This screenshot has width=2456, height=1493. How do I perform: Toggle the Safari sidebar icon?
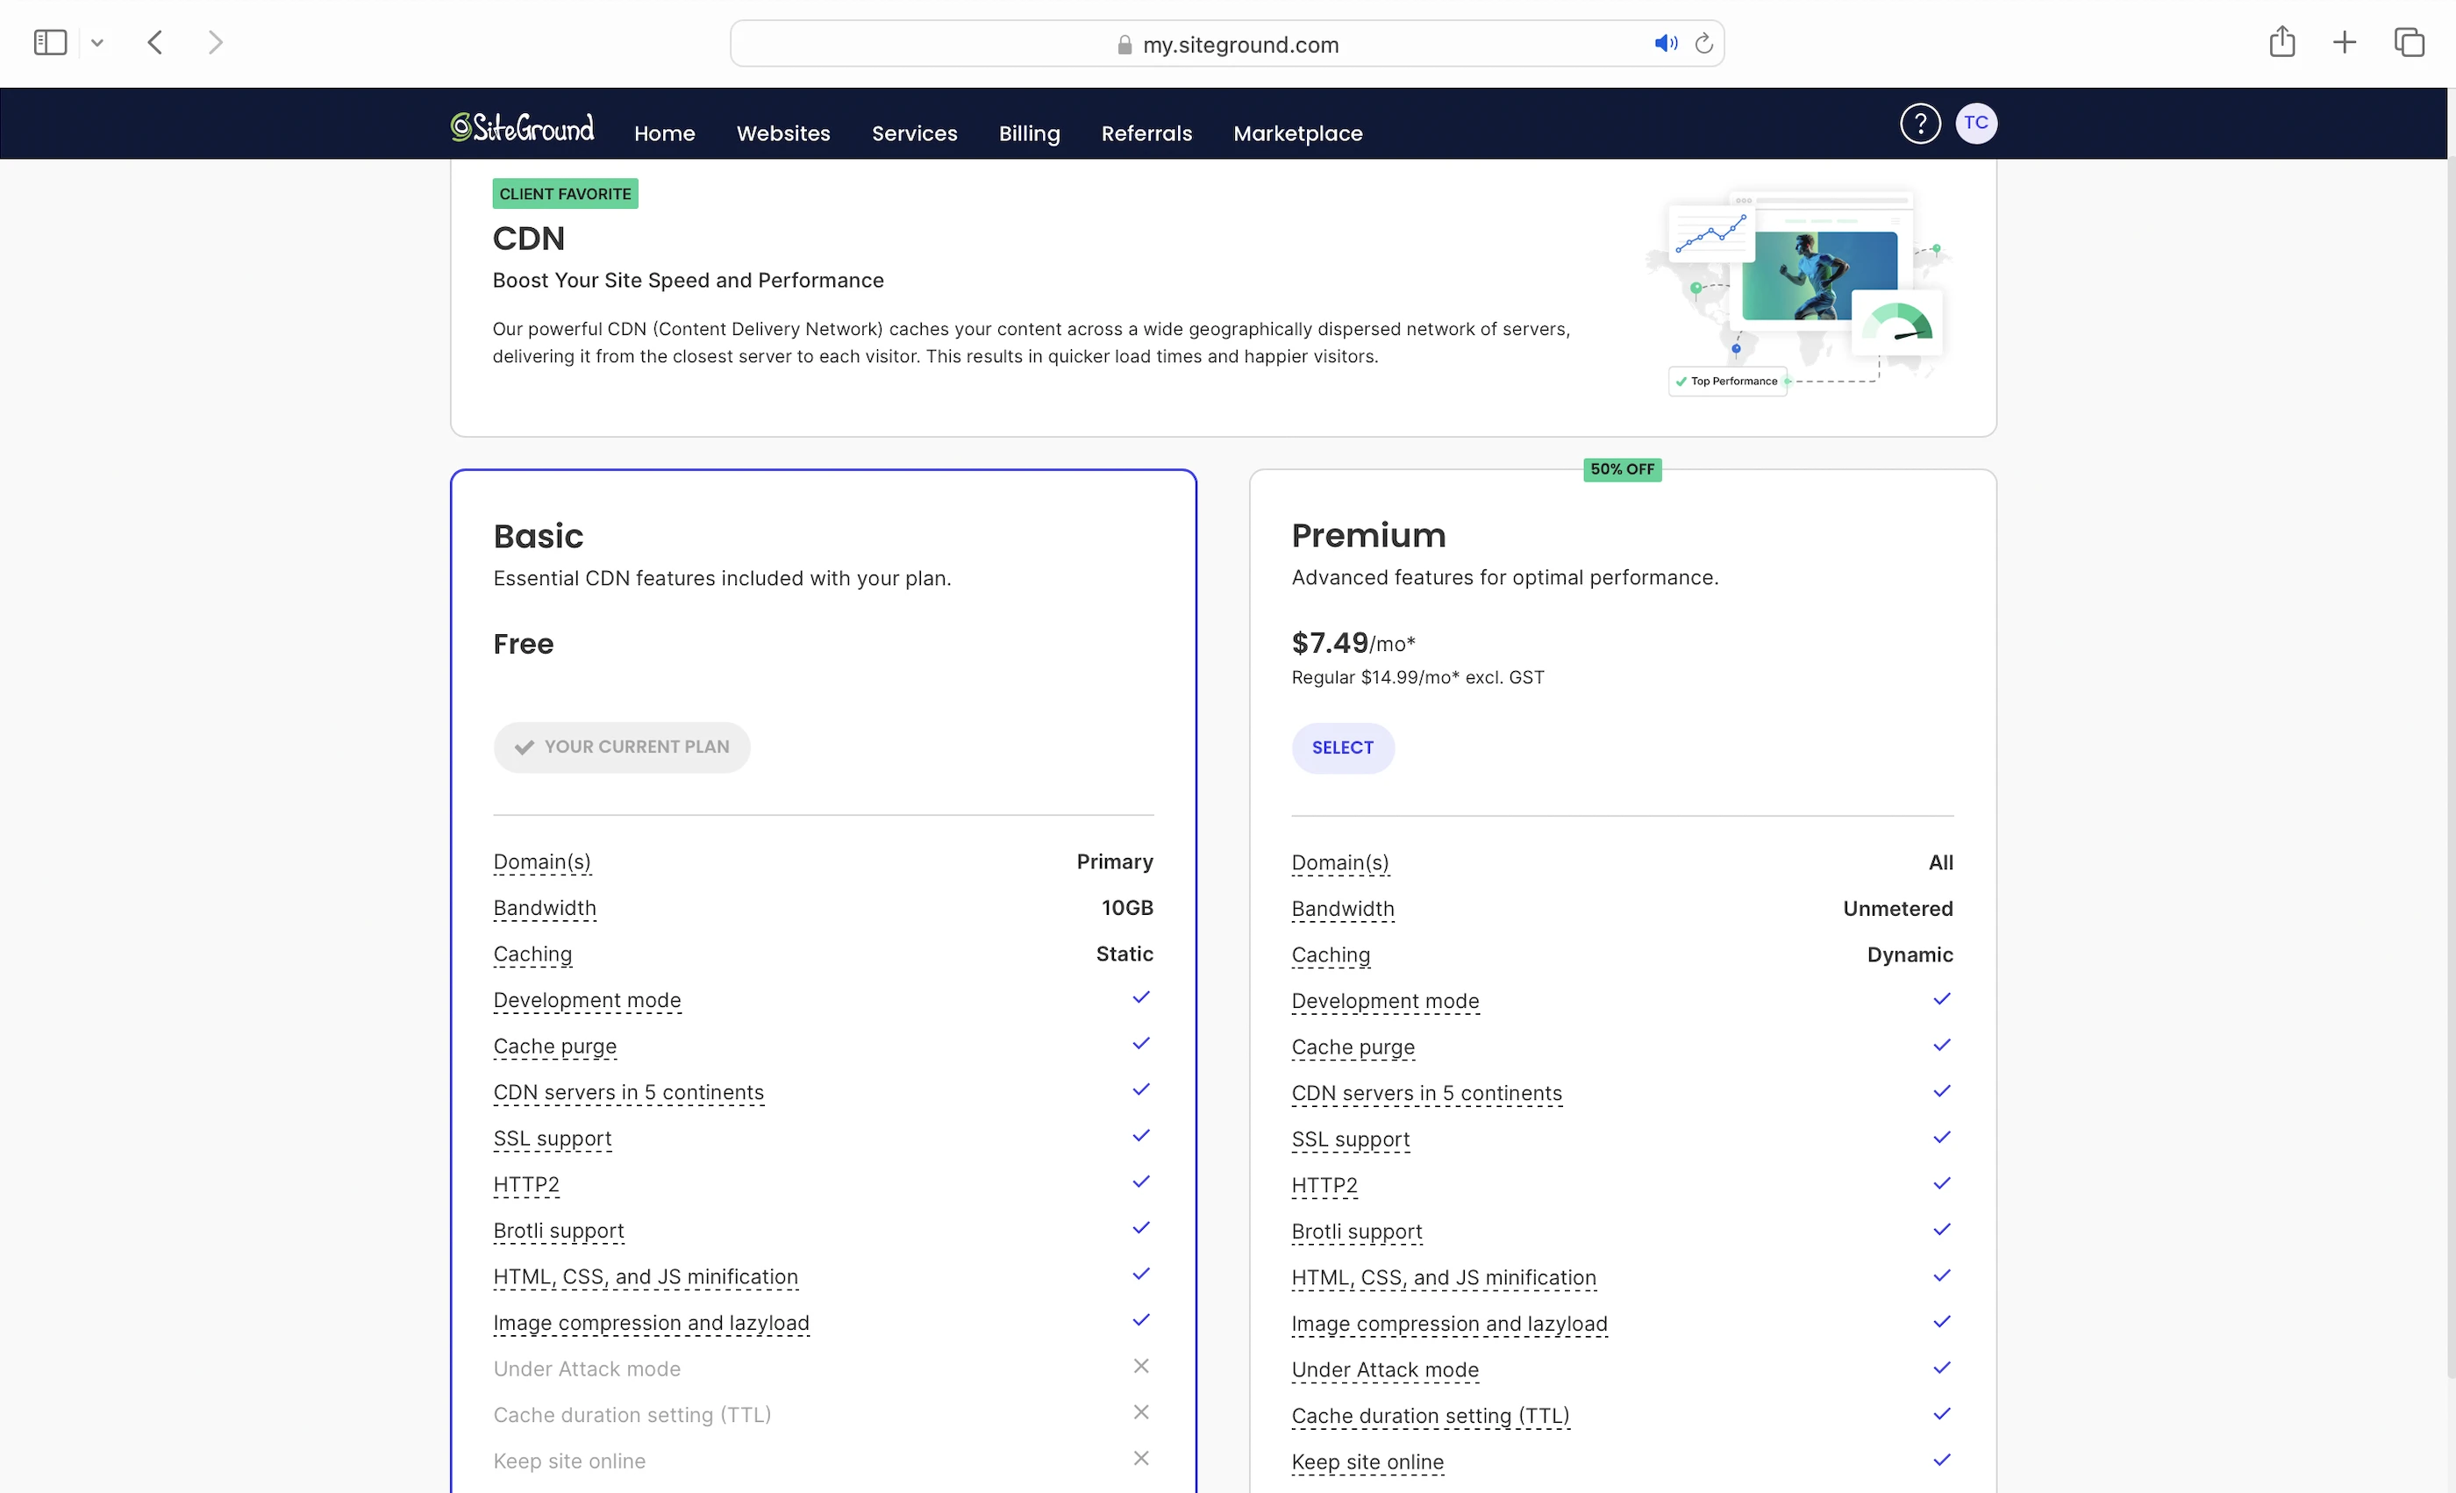point(50,43)
